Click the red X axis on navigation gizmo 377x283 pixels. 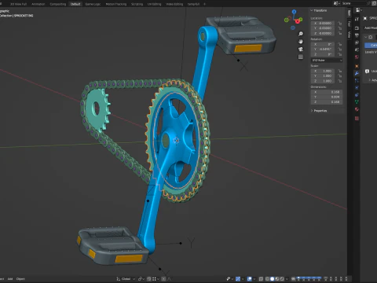click(x=298, y=21)
